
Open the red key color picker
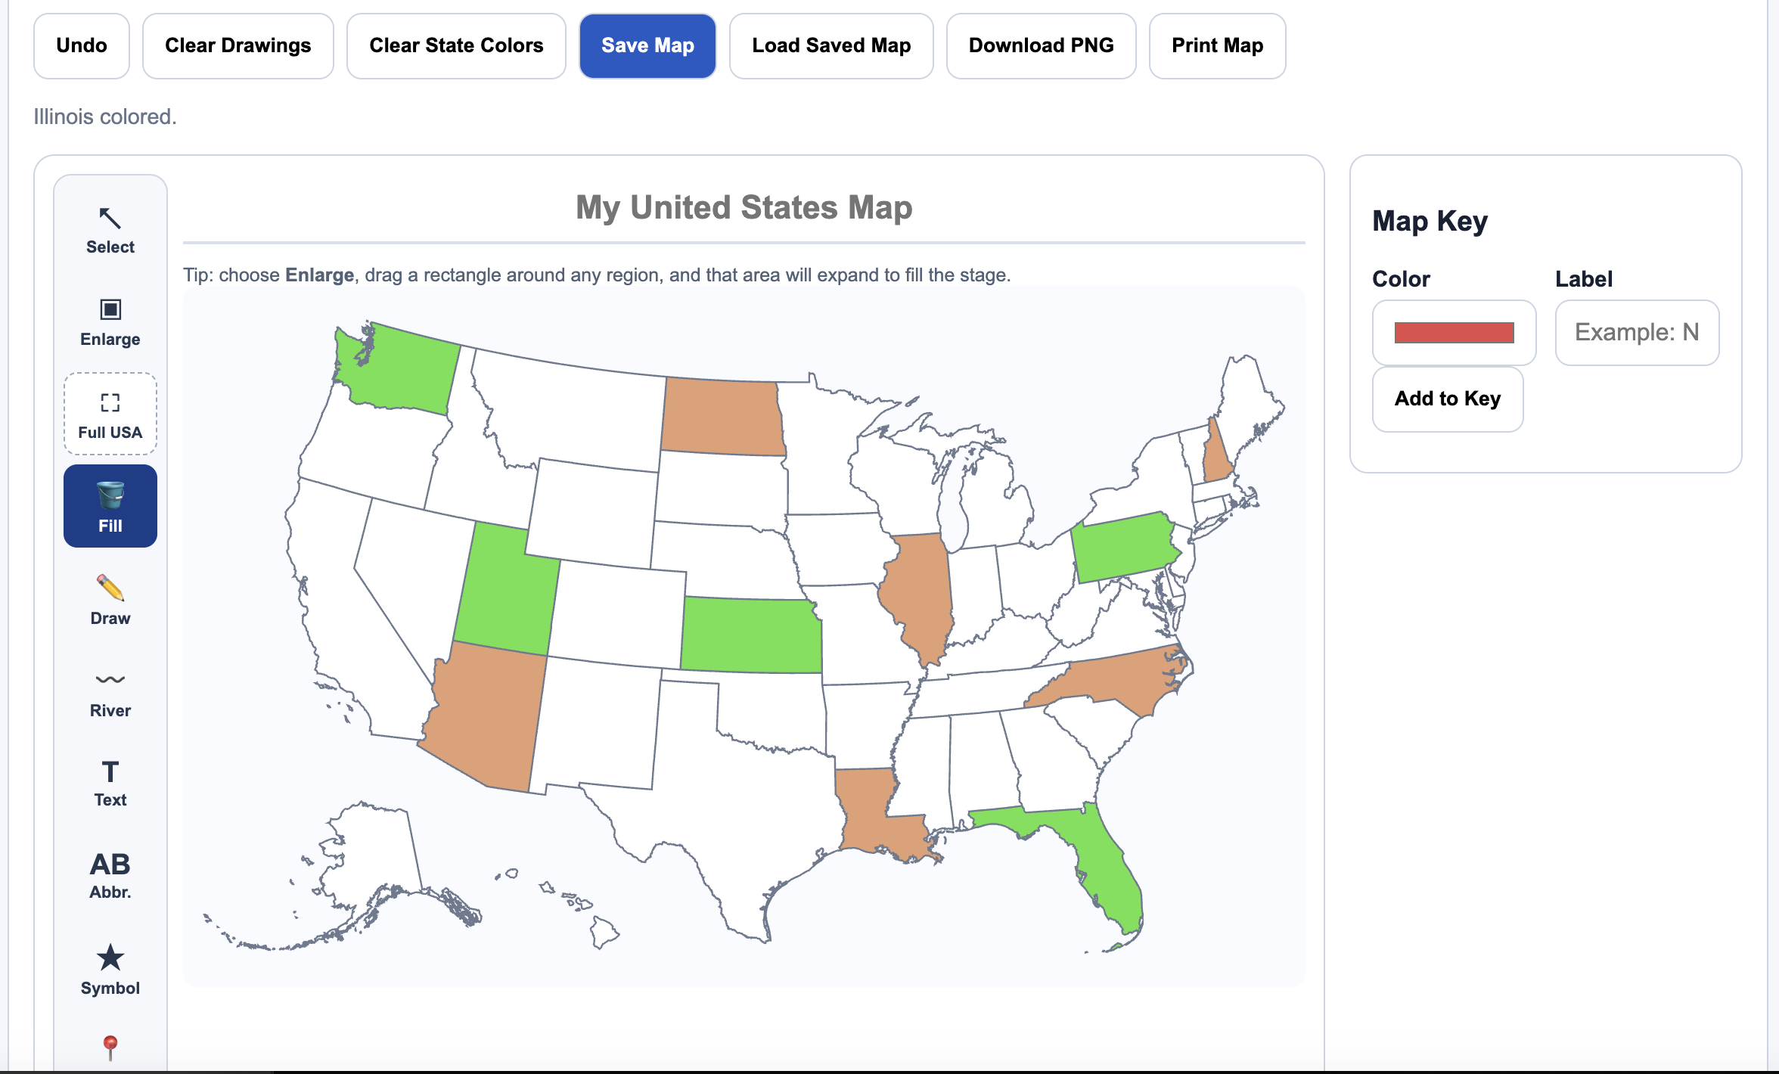[x=1454, y=333]
